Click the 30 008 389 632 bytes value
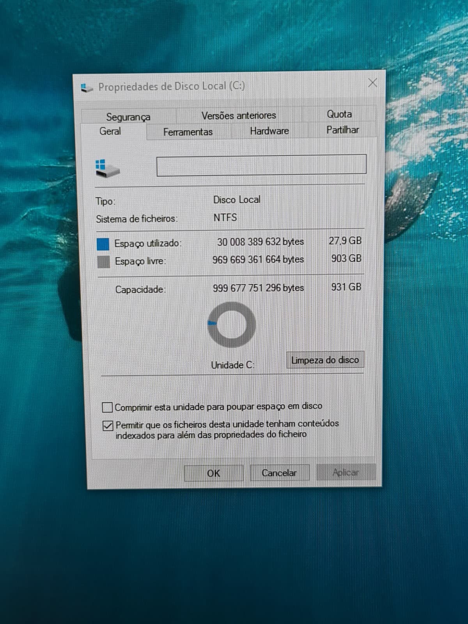Image resolution: width=468 pixels, height=624 pixels. coord(261,242)
